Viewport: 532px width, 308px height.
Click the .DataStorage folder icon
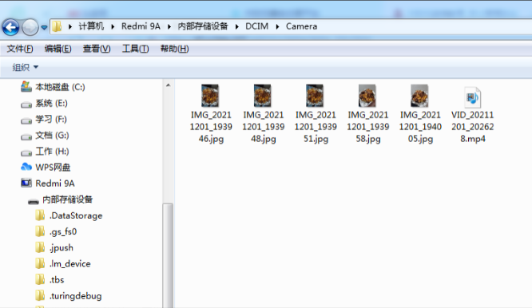point(40,215)
